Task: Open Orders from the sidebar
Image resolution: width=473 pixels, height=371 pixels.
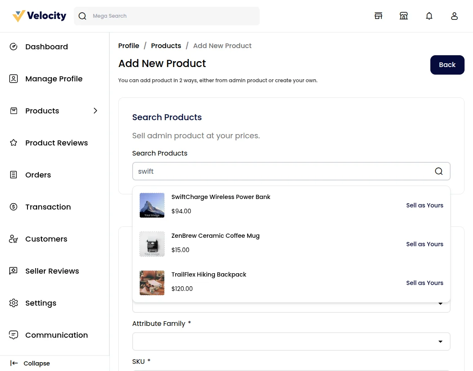Action: (38, 175)
